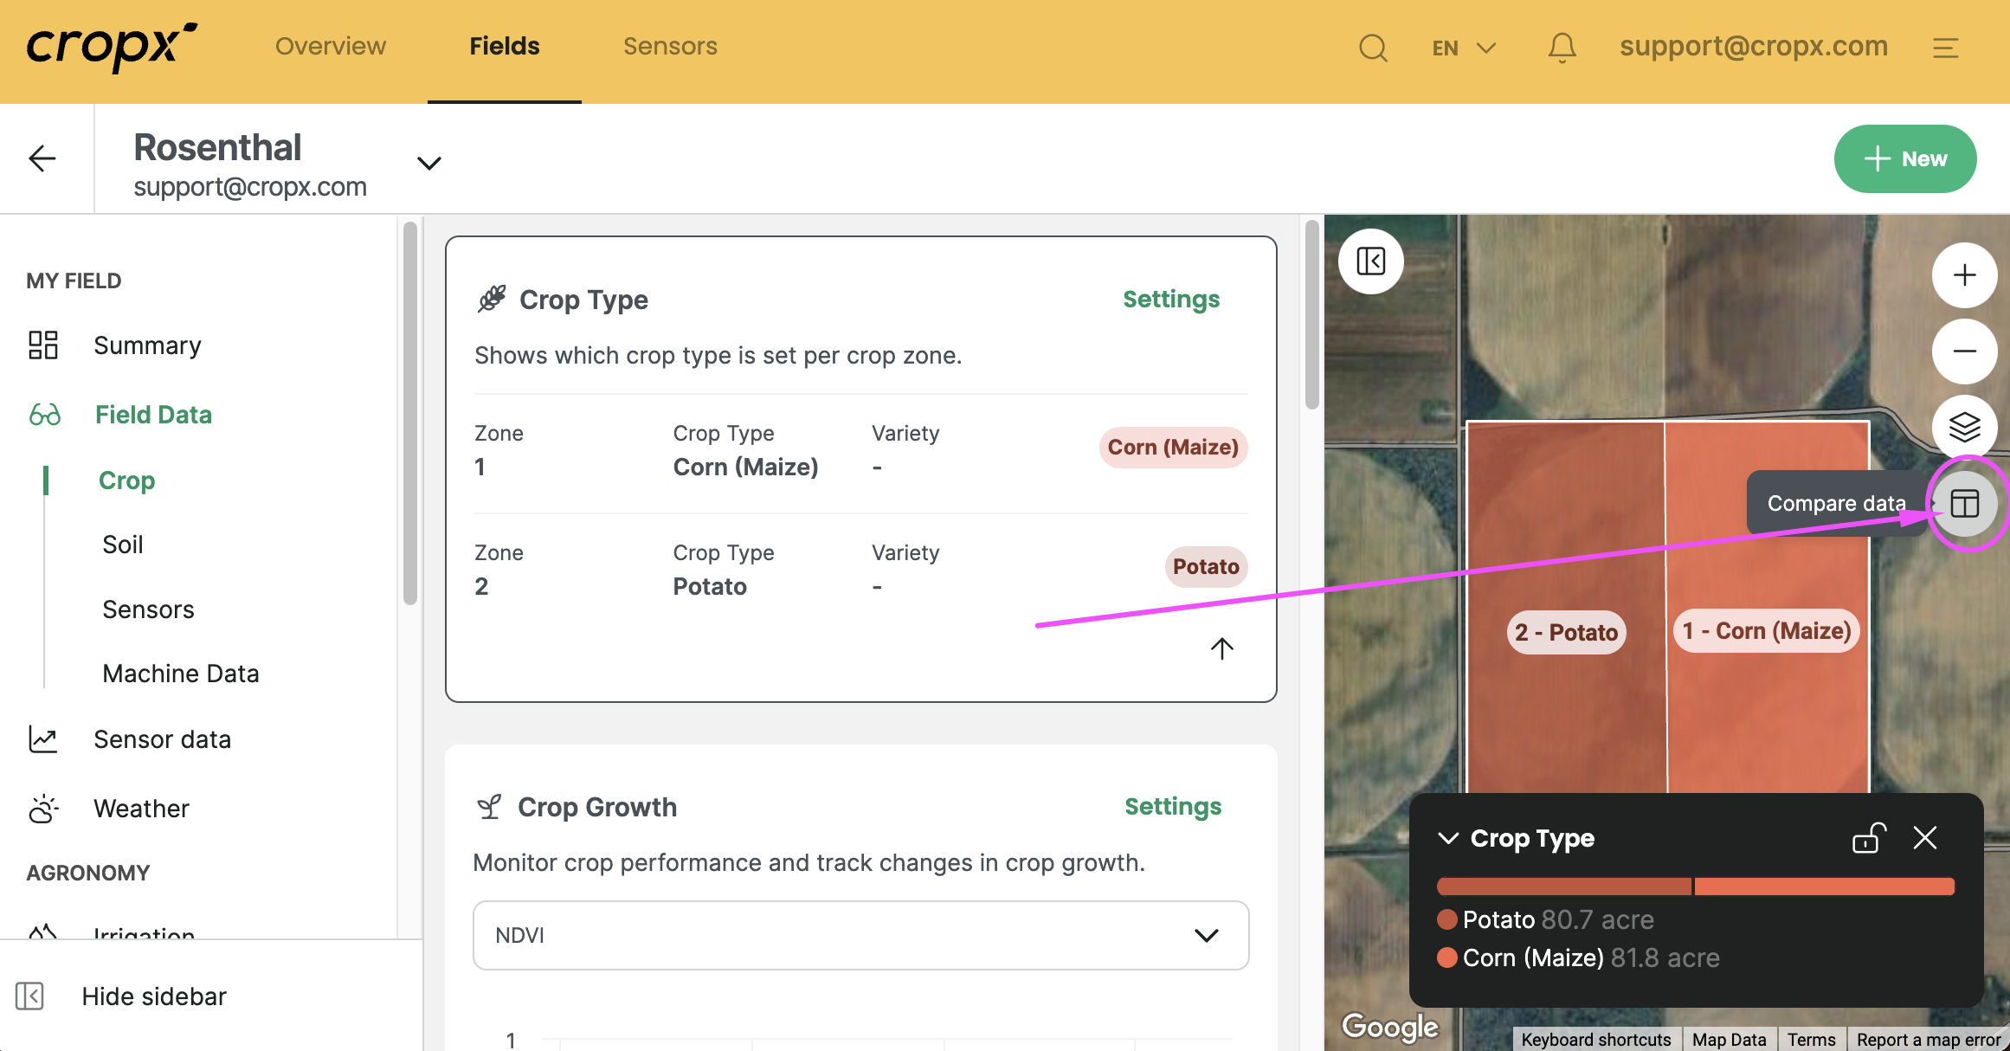Open the NDVI index dropdown
The height and width of the screenshot is (1051, 2010).
click(x=860, y=935)
